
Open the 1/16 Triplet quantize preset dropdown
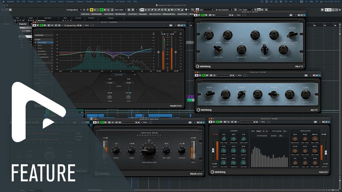245,10
